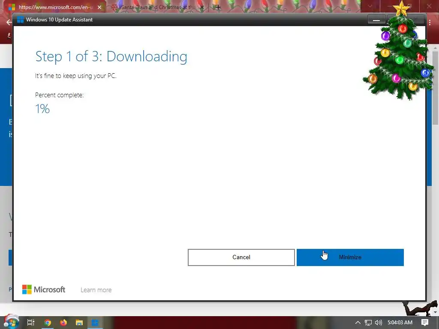
Task: Open the volume control tray icon
Action: (x=379, y=323)
